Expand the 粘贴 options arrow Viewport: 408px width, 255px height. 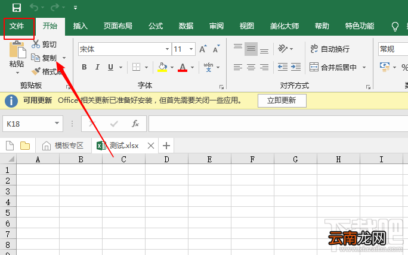17,73
